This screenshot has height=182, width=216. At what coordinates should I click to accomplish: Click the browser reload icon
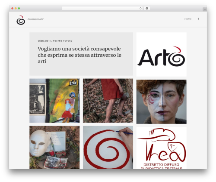click(140, 8)
